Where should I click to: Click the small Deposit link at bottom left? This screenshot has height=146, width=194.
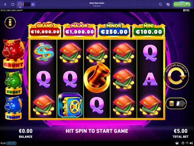pyautogui.click(x=11, y=143)
